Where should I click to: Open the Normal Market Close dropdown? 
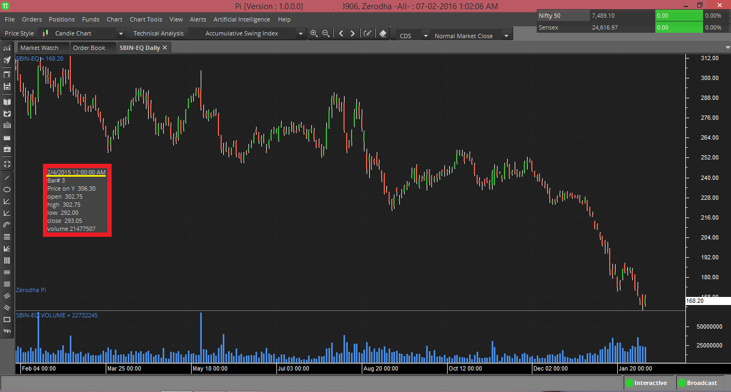(506, 36)
